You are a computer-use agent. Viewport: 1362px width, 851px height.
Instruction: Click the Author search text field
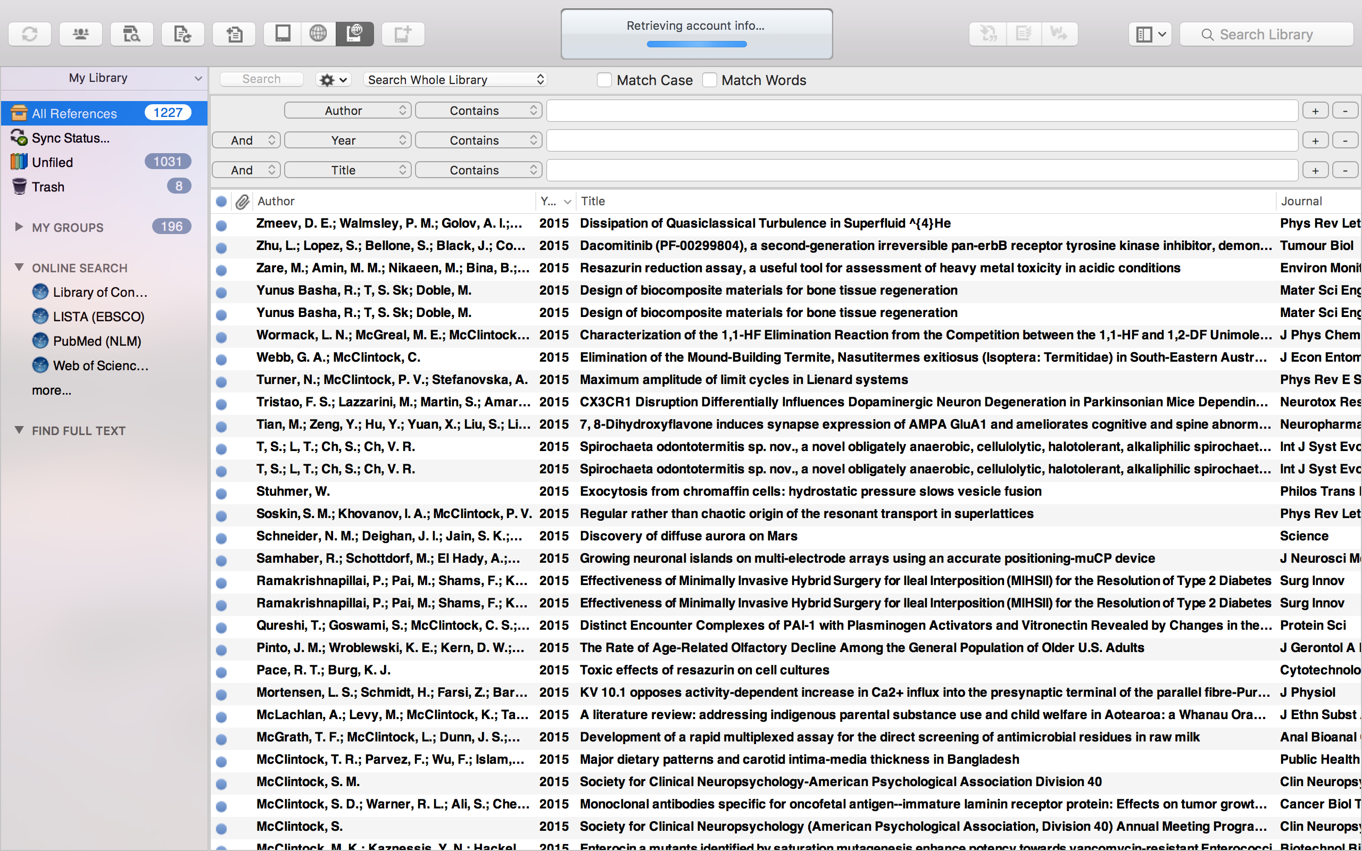tap(922, 111)
